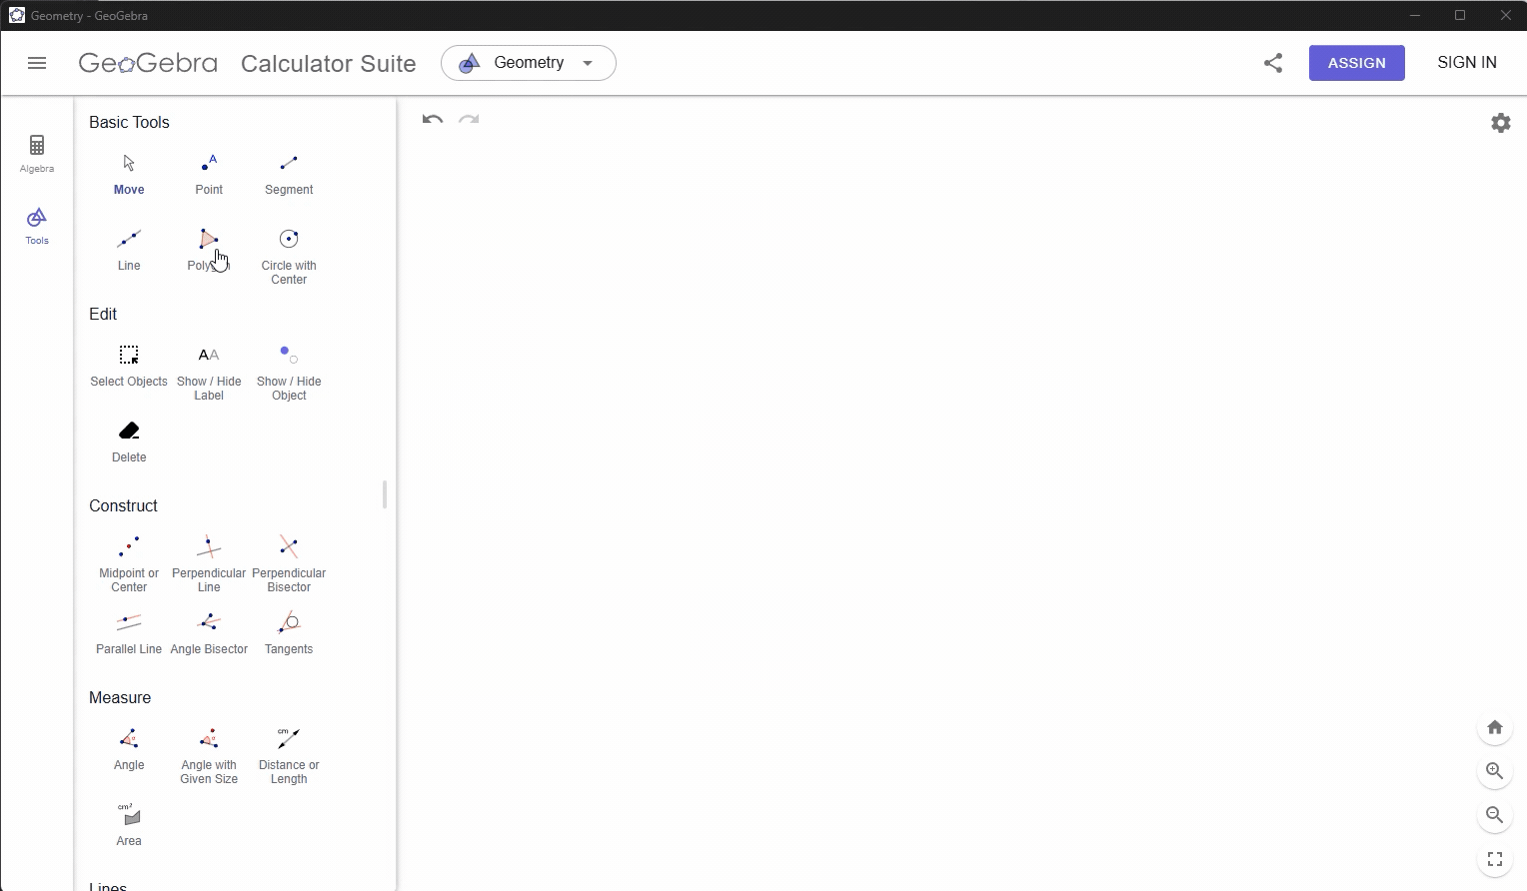Select the Tangents tool
The image size is (1527, 891).
click(x=289, y=633)
